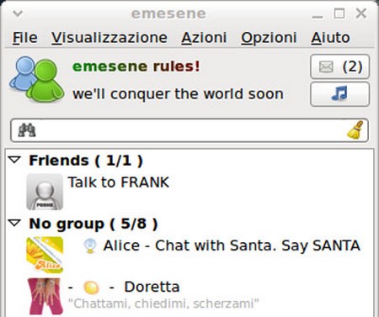379x317 pixels.
Task: Open the mail inbox envelope button
Action: (x=339, y=66)
